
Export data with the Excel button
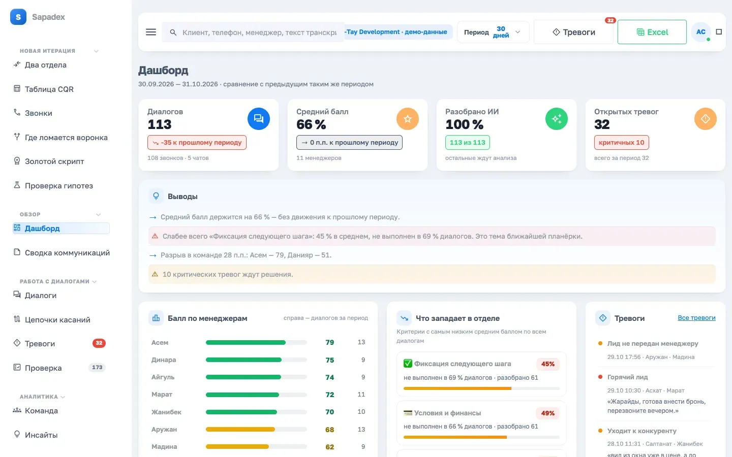(x=652, y=32)
